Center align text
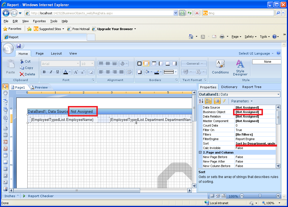The width and height of the screenshot is (288, 207). [x=108, y=72]
